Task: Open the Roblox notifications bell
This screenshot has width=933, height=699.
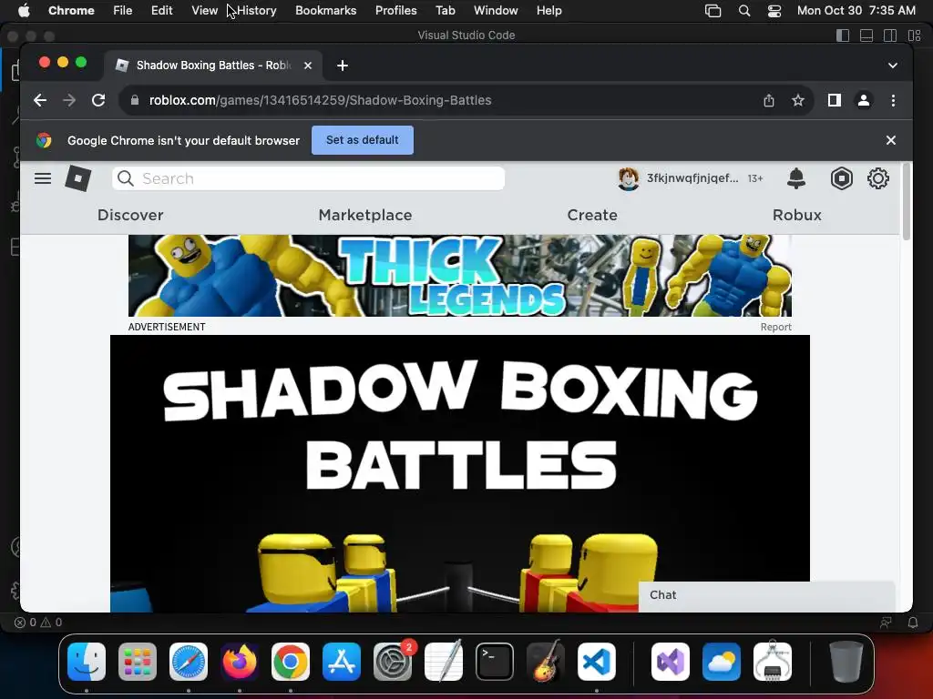Action: click(796, 178)
